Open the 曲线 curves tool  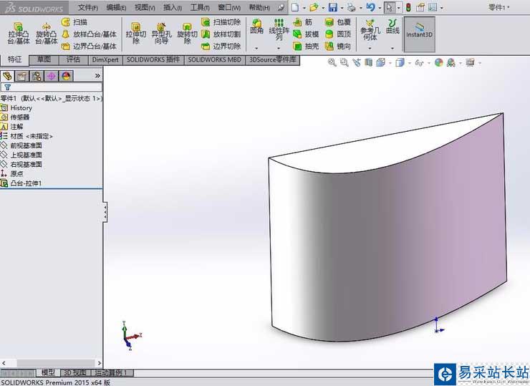pos(392,26)
